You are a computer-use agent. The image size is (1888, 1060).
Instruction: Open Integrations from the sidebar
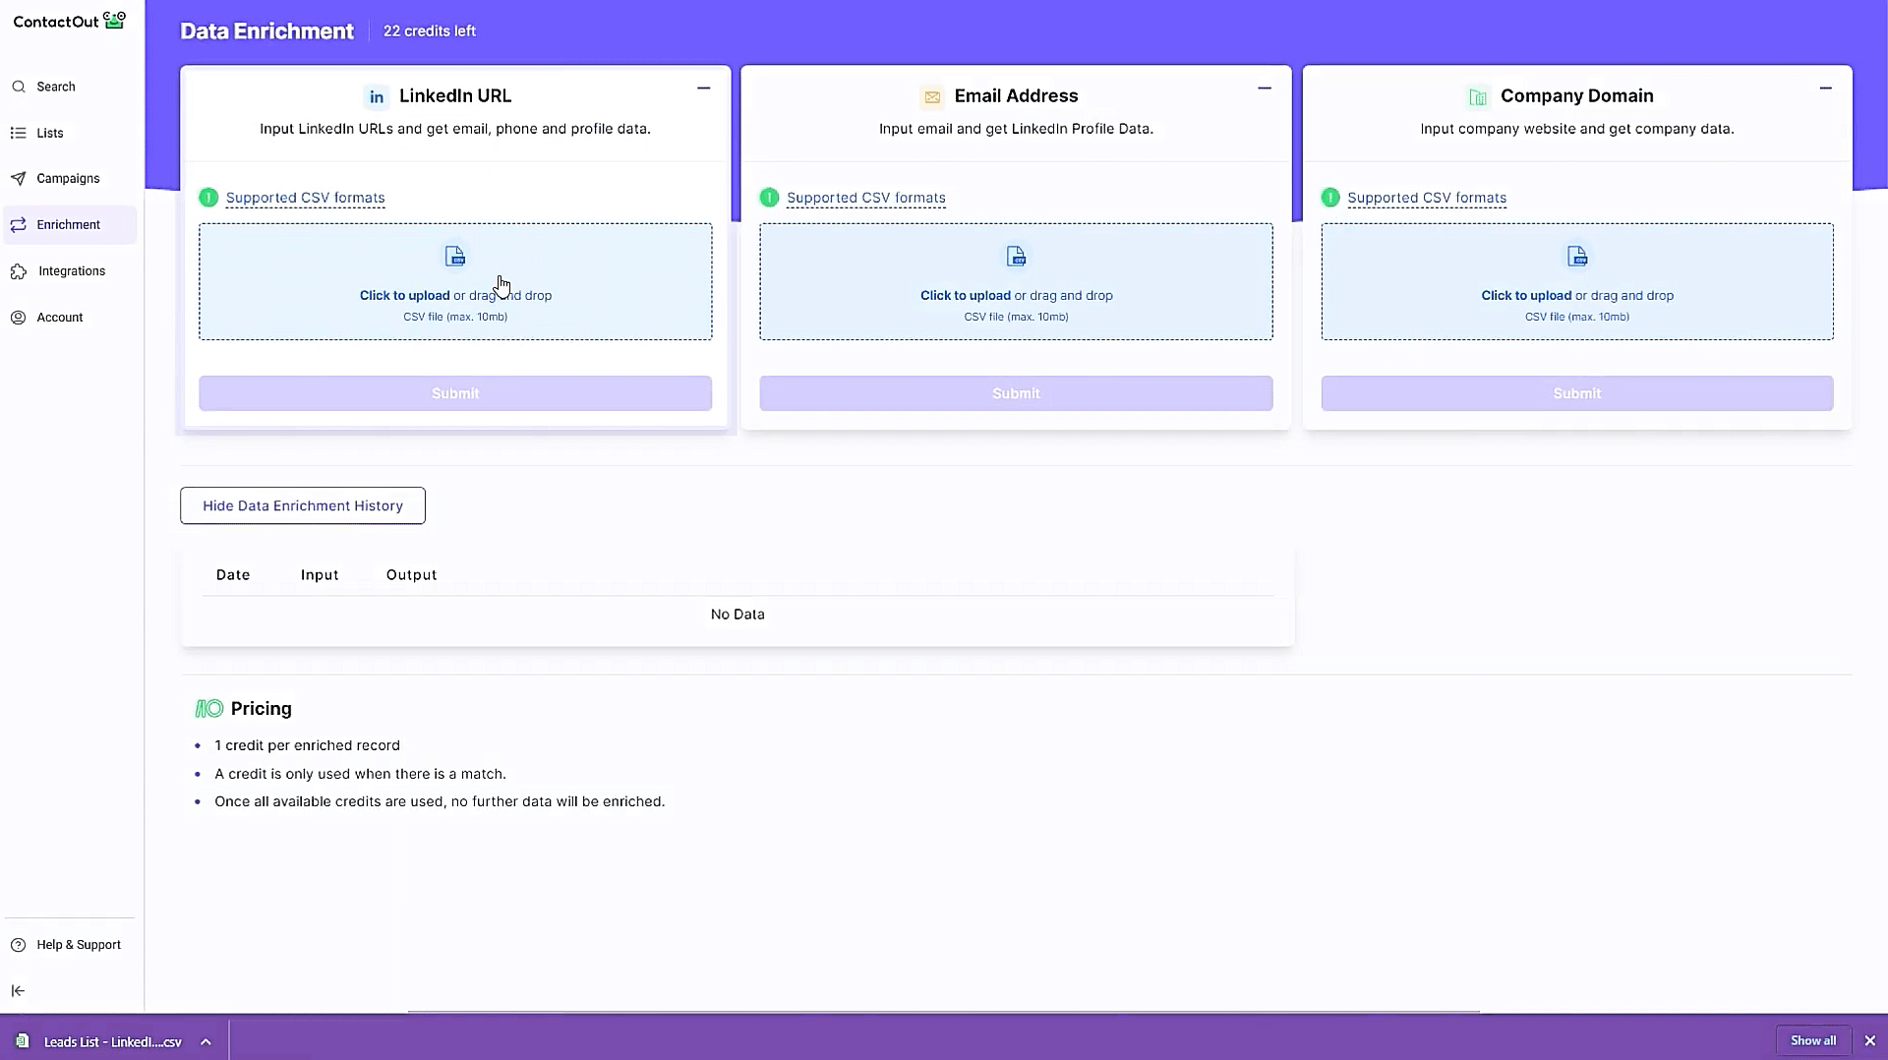coord(71,270)
